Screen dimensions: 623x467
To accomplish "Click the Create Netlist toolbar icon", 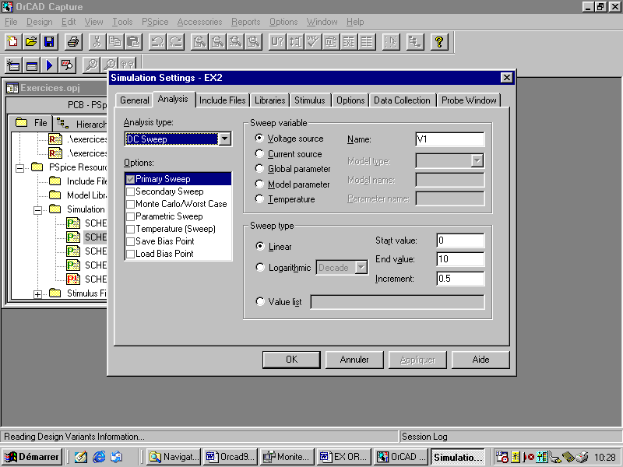I will [x=330, y=42].
